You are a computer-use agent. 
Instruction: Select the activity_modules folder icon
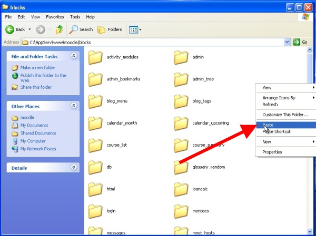(95, 57)
